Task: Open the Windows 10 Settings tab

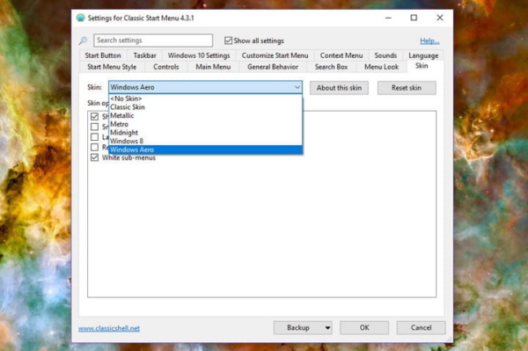Action: [199, 55]
